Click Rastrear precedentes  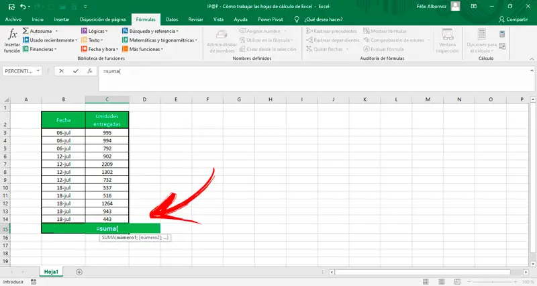click(x=332, y=31)
